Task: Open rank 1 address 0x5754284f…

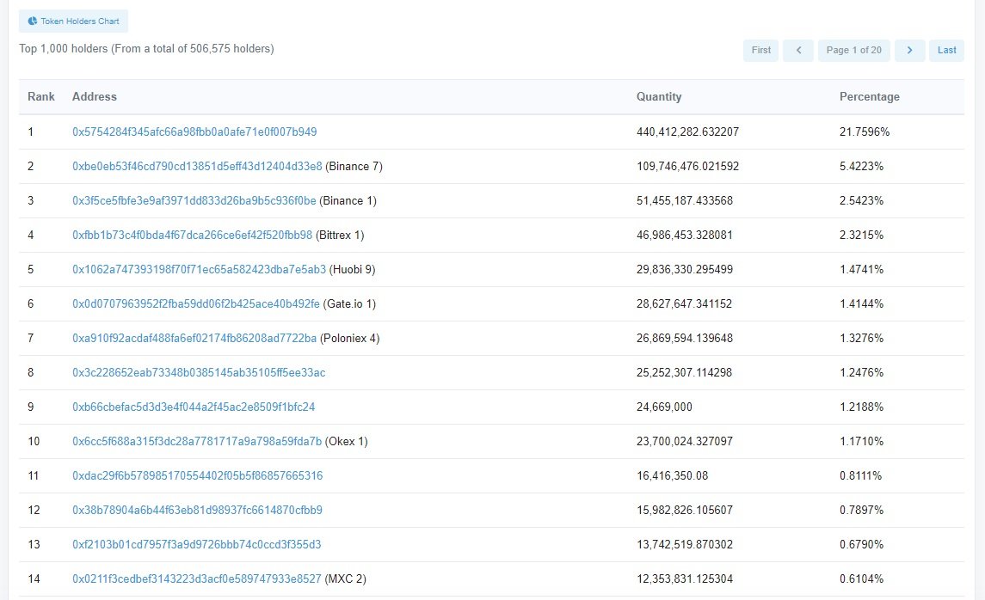Action: pyautogui.click(x=194, y=132)
